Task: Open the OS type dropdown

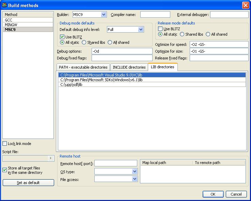Action: 135,171
